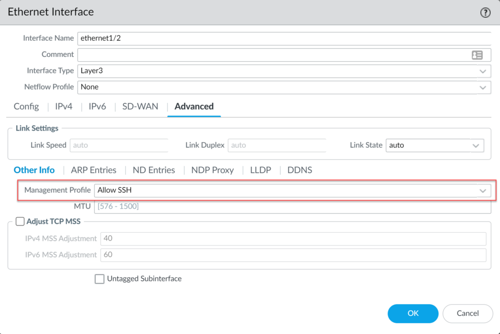Click the IPv6 MSS Adjustment field
Viewport: 500px width, 334px height.
click(x=293, y=255)
